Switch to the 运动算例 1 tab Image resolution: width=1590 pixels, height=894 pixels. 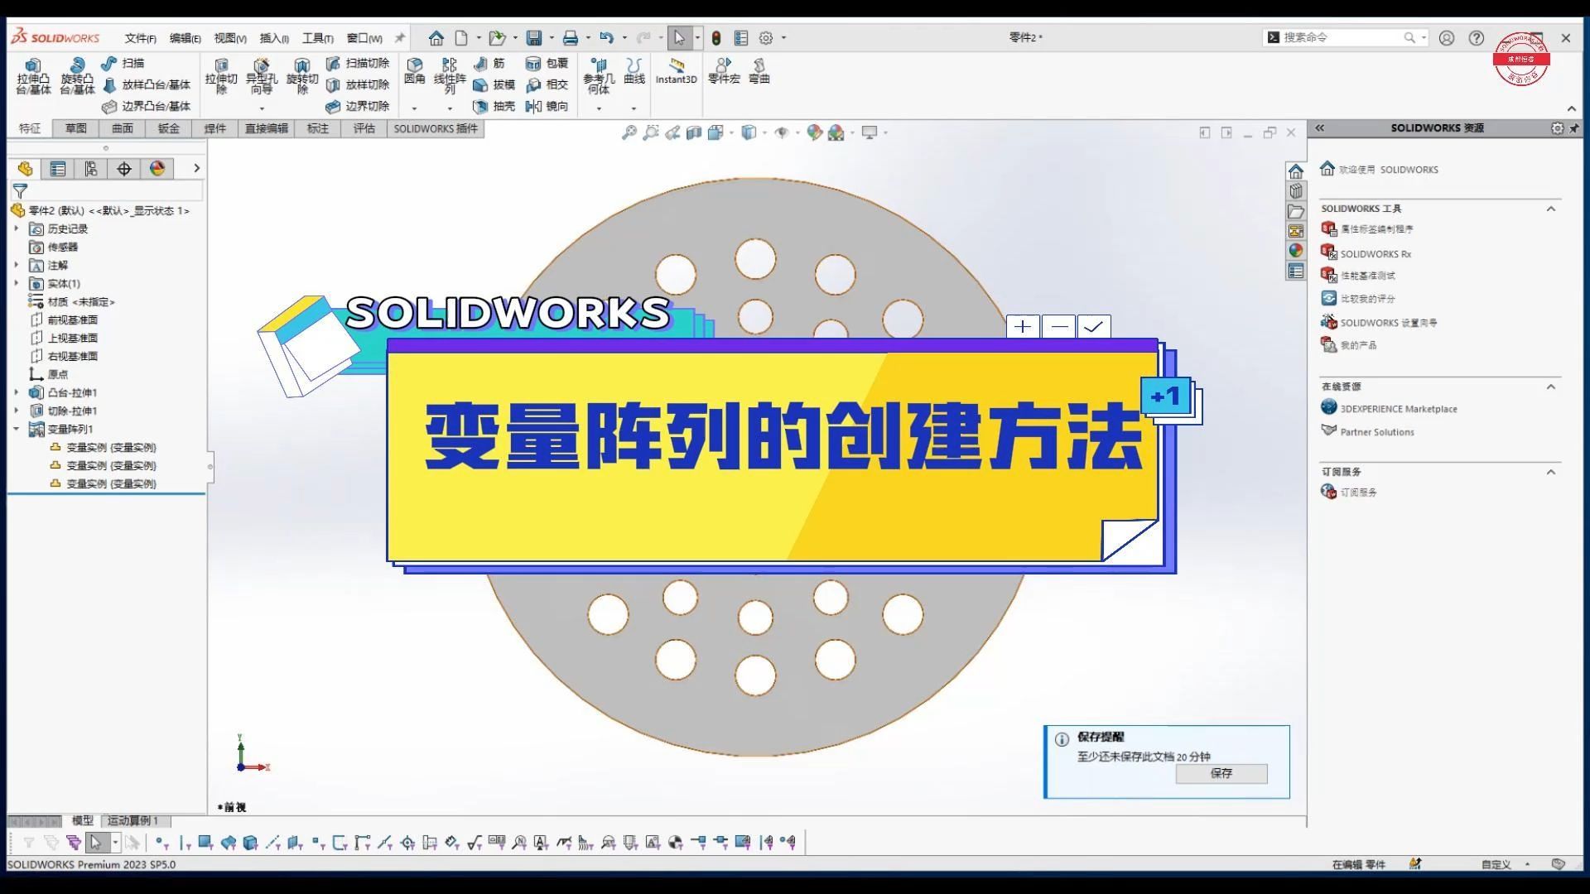click(x=132, y=820)
